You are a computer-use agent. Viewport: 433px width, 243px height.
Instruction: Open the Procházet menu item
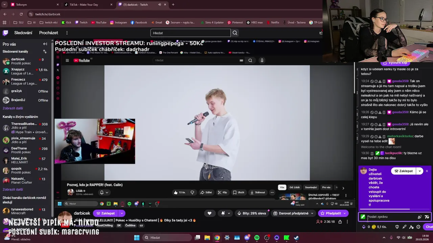49,33
